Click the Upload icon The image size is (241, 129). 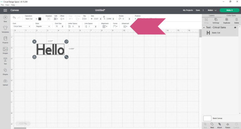[5, 82]
